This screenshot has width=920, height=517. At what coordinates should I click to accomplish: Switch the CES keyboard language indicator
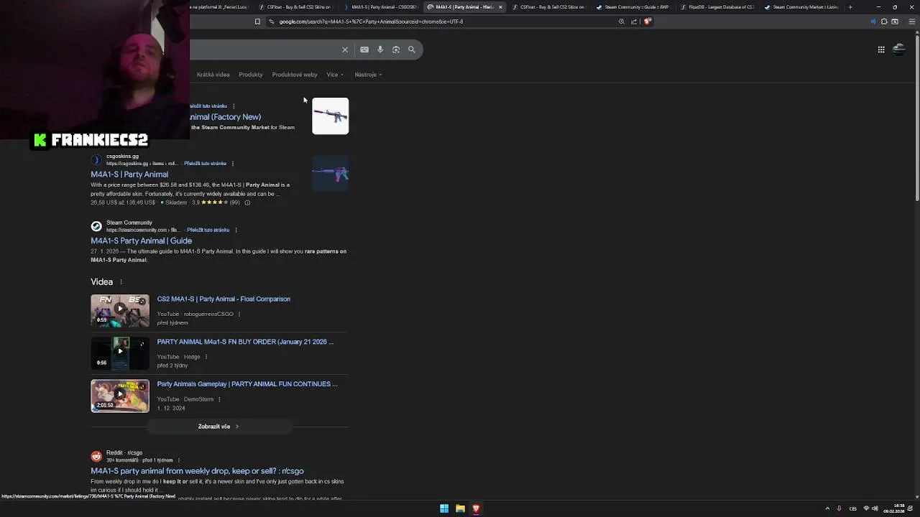coord(853,508)
